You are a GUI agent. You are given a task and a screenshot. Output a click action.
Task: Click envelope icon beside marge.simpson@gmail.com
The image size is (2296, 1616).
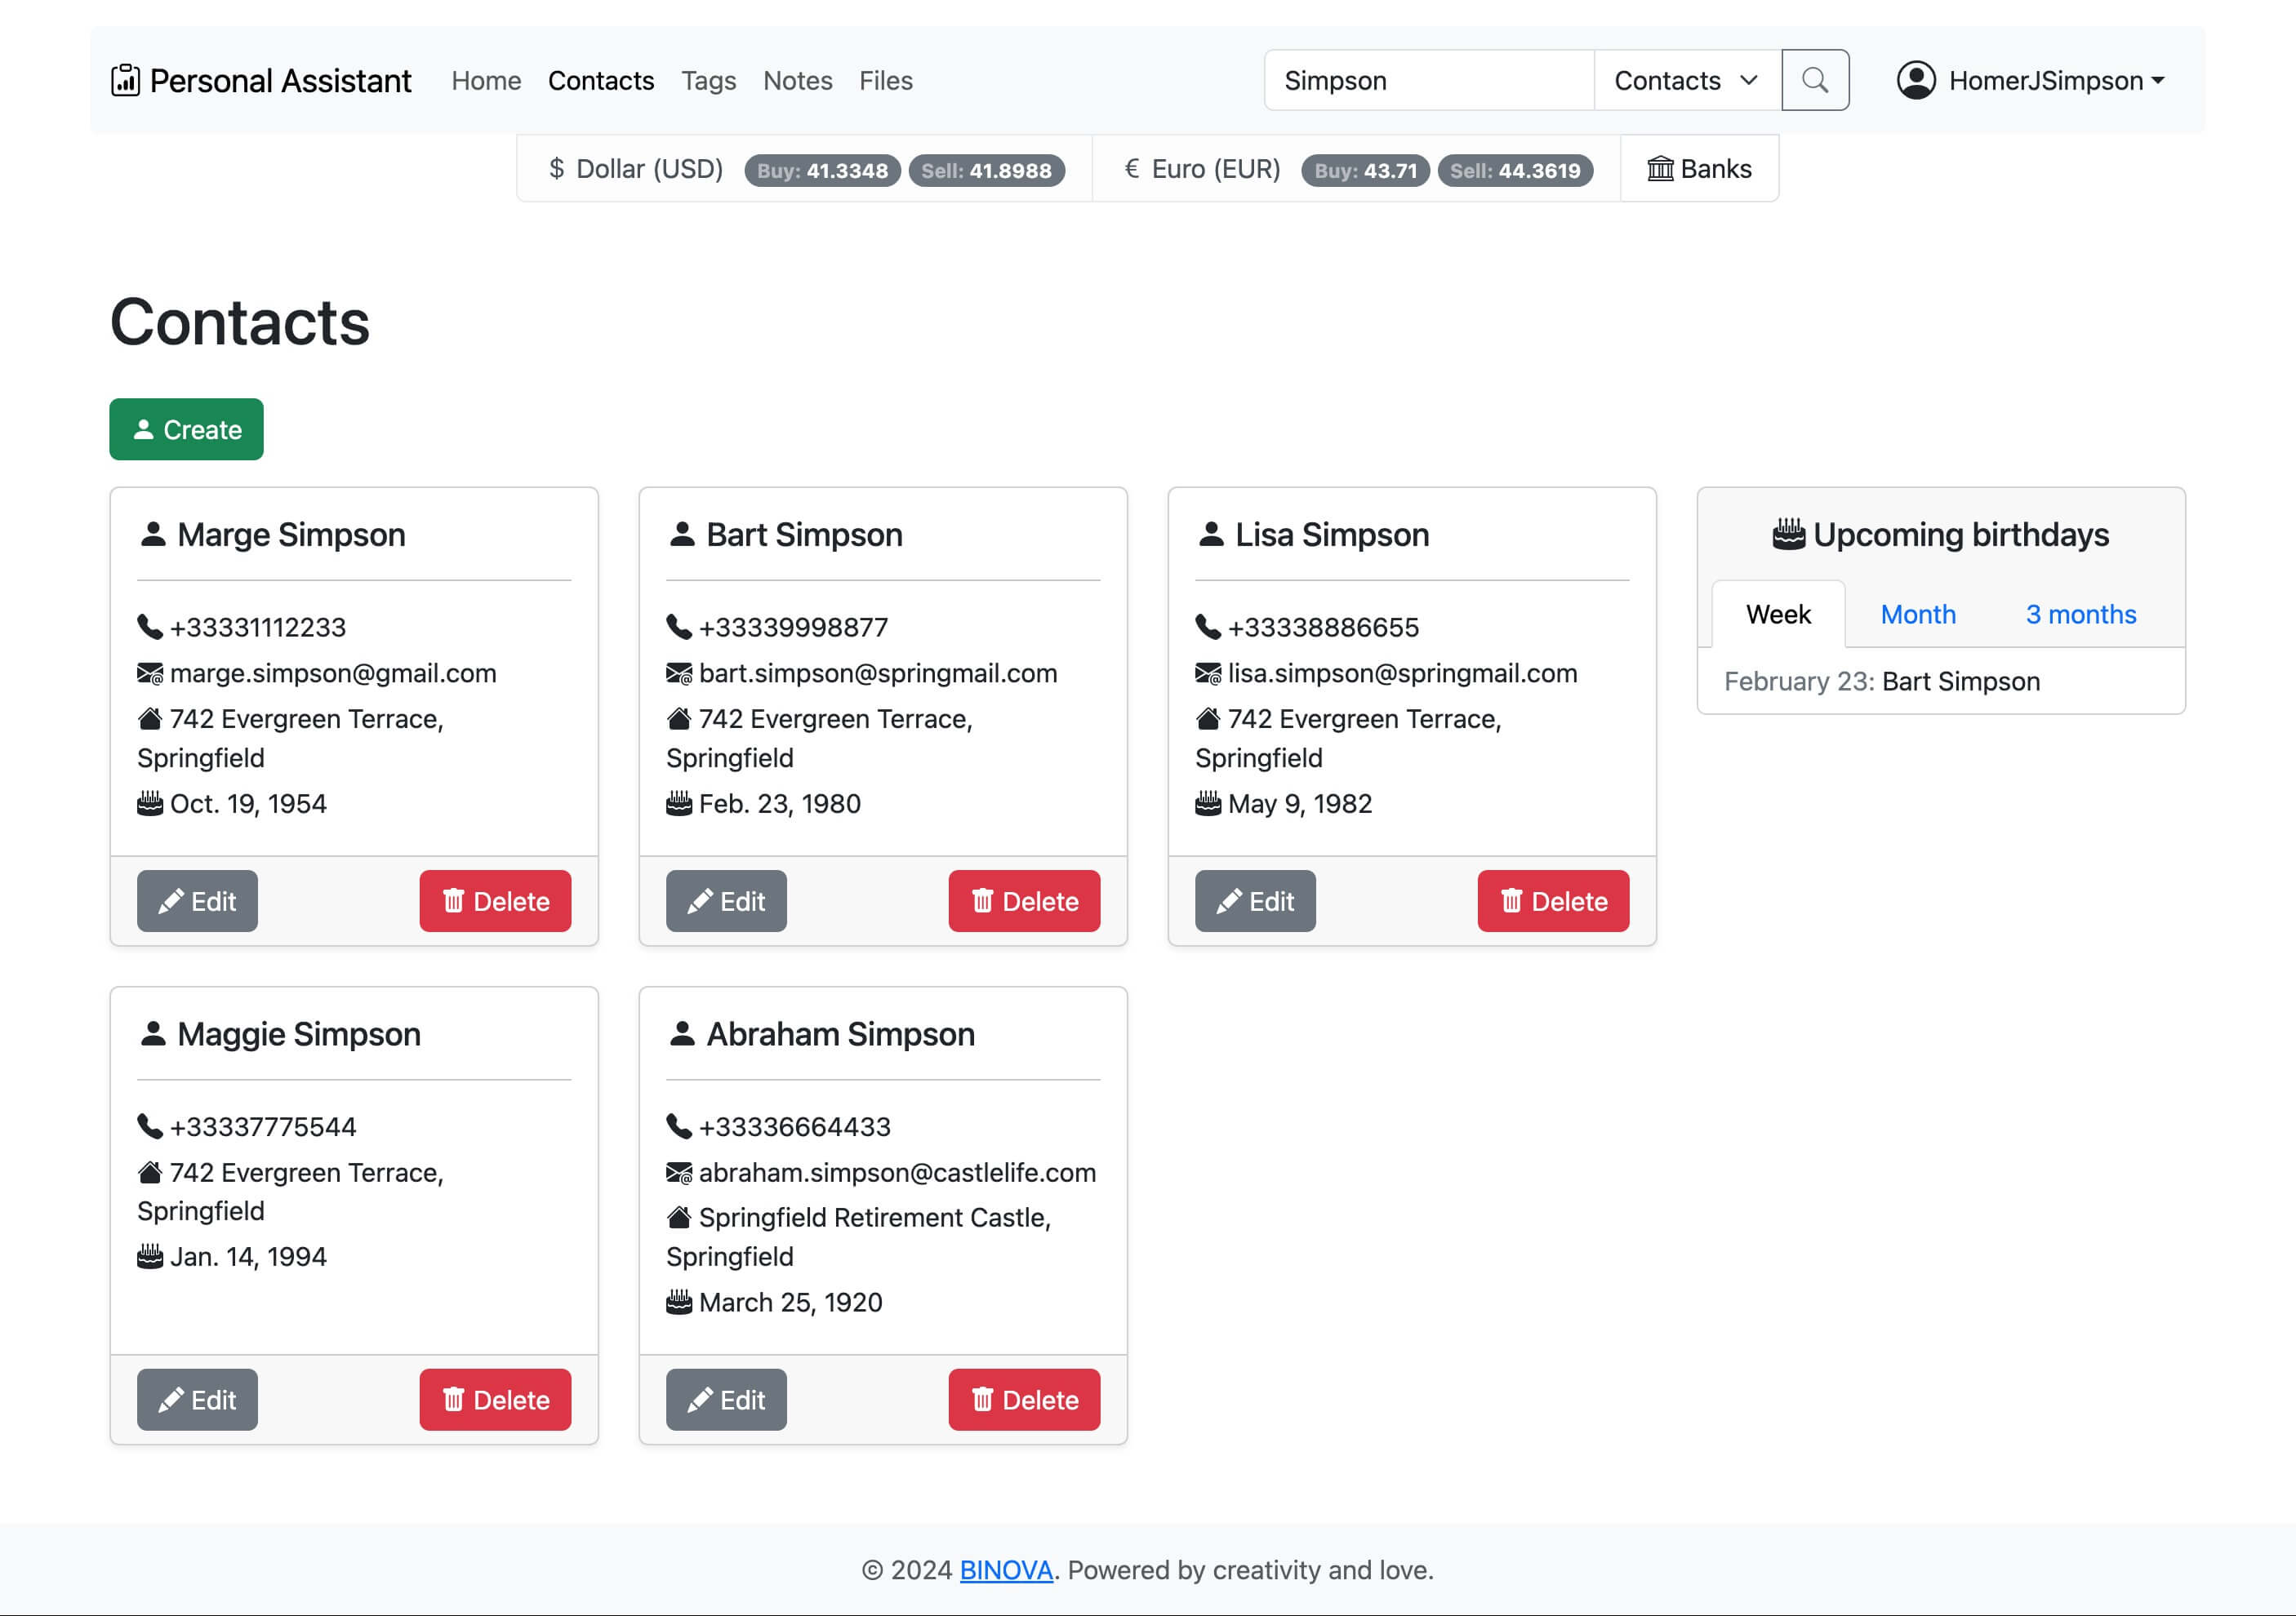coord(150,673)
